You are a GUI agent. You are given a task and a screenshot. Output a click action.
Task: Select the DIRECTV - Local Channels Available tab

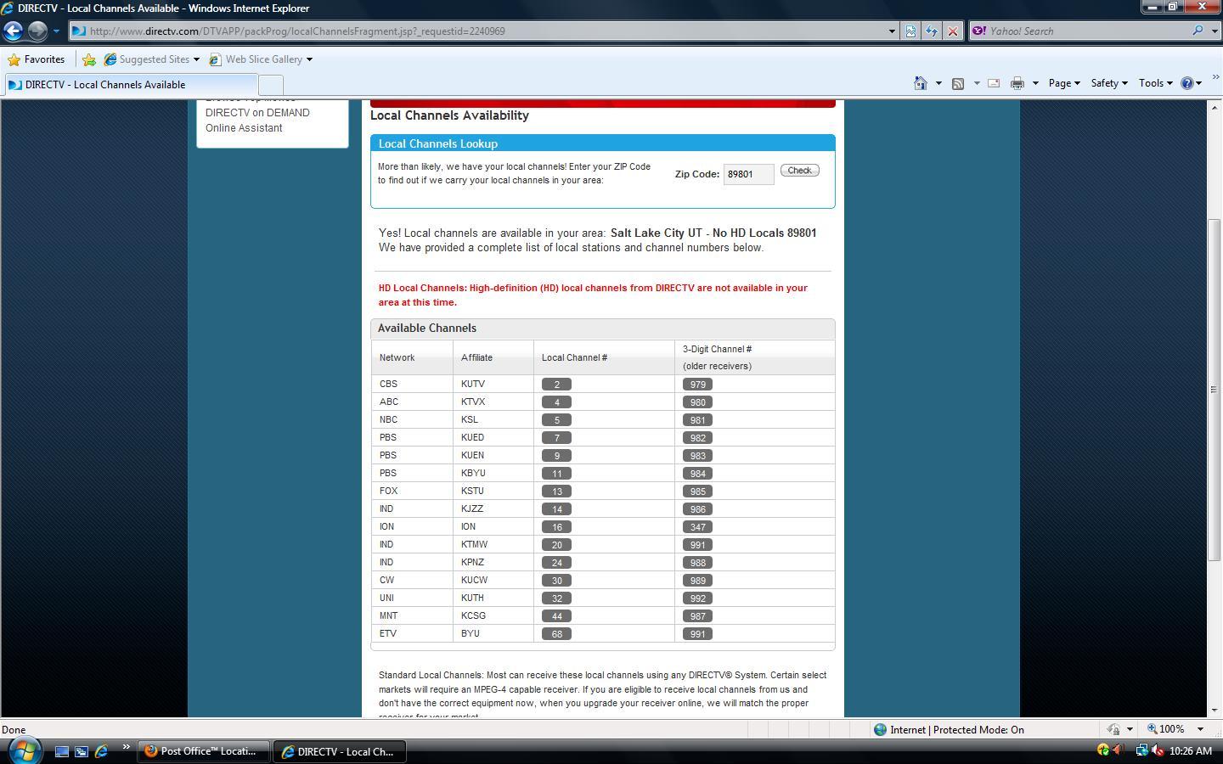(131, 85)
